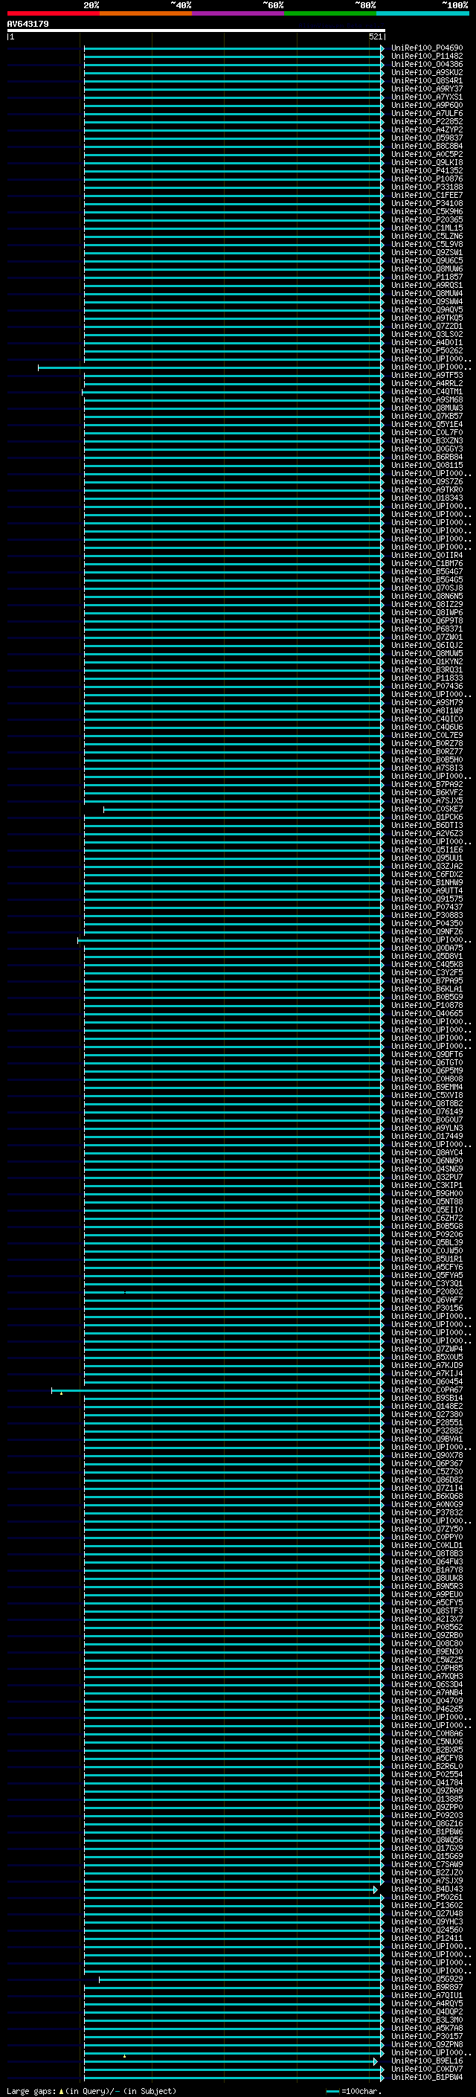The height and width of the screenshot is (2097, 476).
Task: Select hit label UniRef100_P30156
Action: point(426,1308)
